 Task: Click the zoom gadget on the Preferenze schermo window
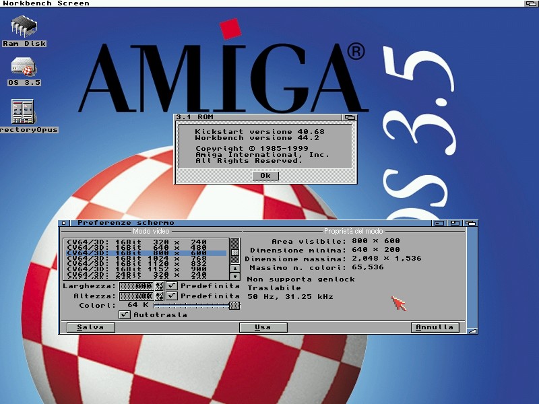(455, 223)
